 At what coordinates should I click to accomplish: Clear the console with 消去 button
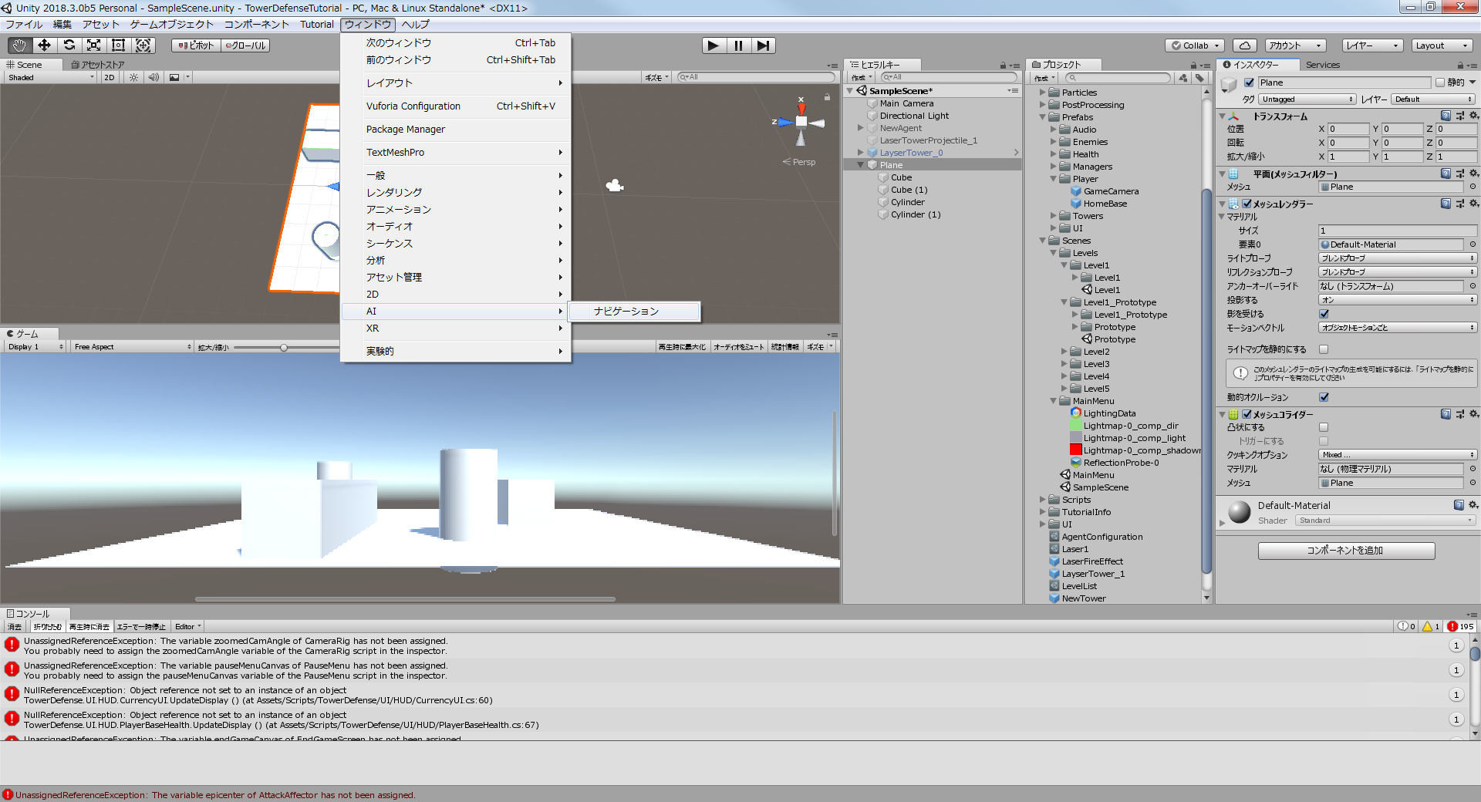(x=15, y=627)
